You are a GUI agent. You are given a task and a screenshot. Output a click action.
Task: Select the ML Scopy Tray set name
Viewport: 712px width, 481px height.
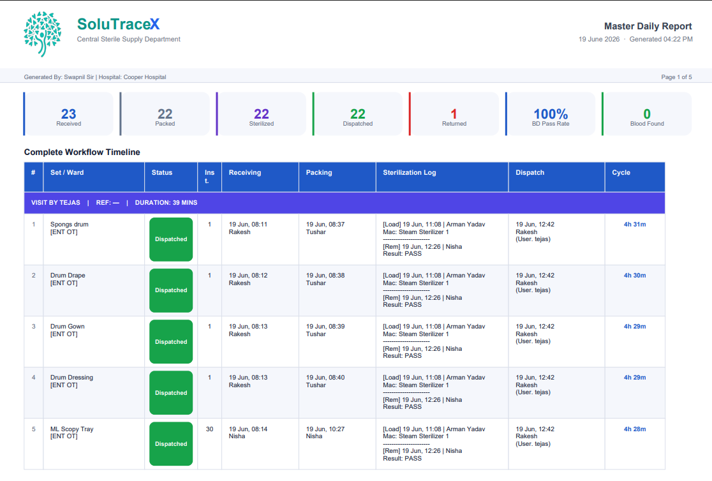[x=71, y=429]
